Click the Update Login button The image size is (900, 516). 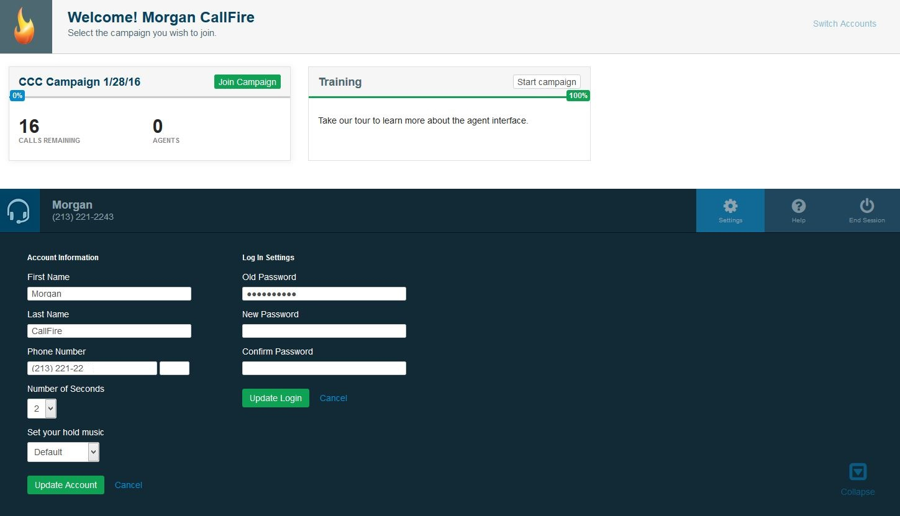(x=275, y=397)
